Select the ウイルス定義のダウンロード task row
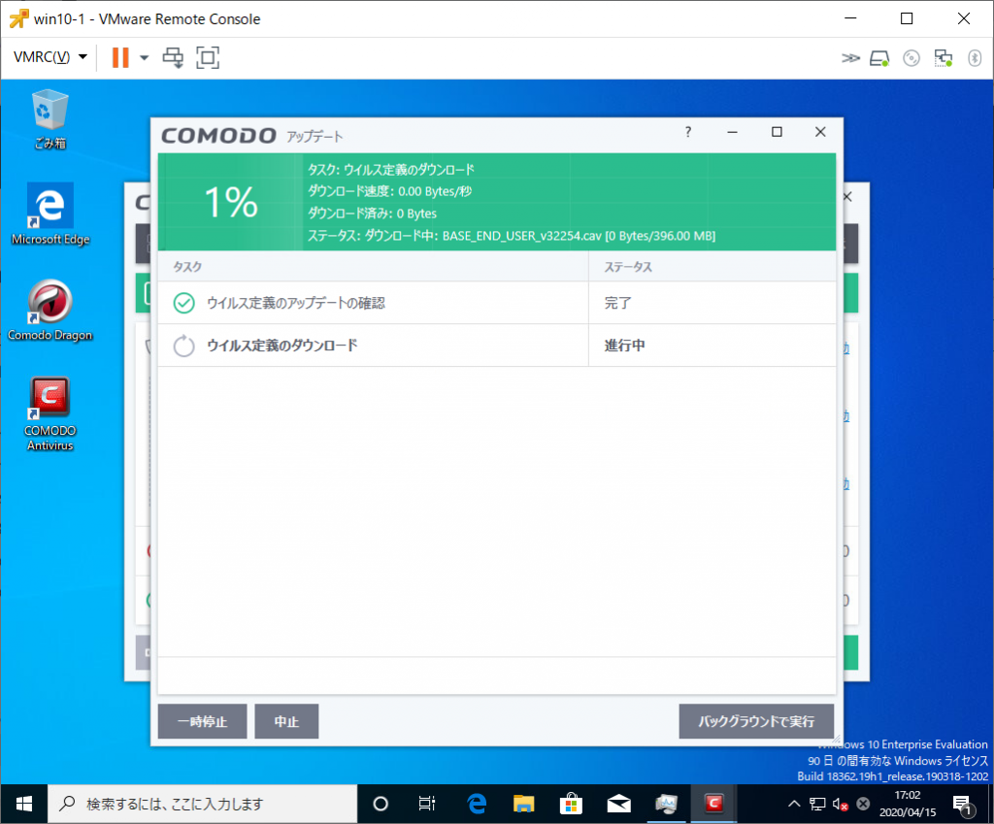 (497, 346)
